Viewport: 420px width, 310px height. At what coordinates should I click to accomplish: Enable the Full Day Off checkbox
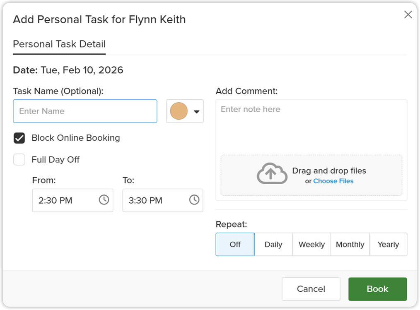(19, 159)
